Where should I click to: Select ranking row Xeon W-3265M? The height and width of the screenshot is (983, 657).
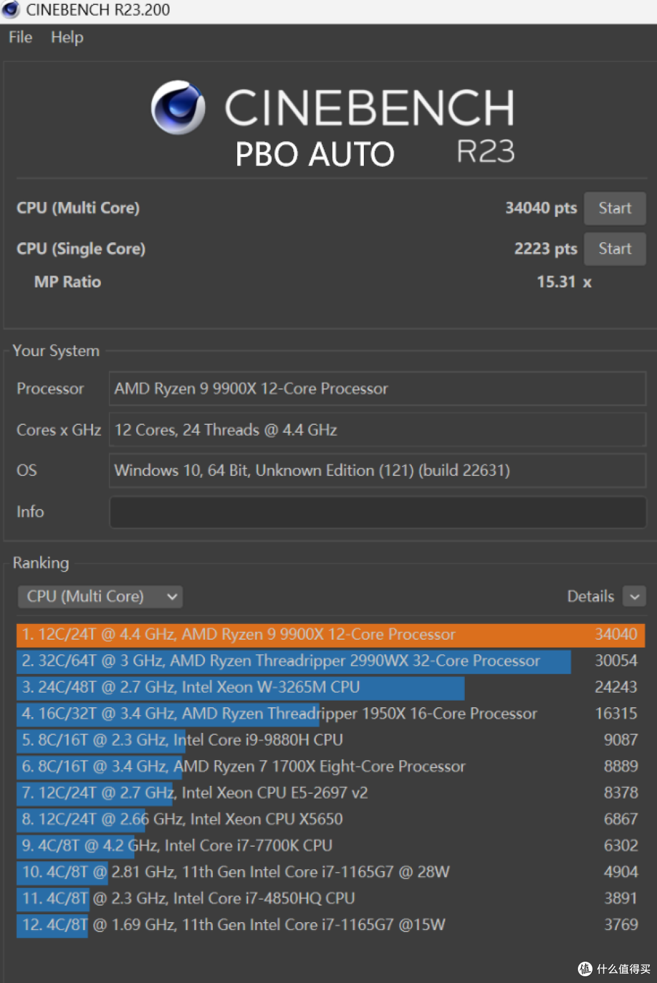[330, 687]
